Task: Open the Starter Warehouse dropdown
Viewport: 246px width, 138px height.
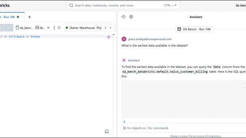Action: 88,28
